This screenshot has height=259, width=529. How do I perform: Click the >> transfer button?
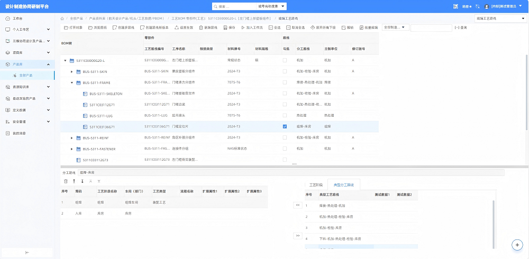(297, 236)
